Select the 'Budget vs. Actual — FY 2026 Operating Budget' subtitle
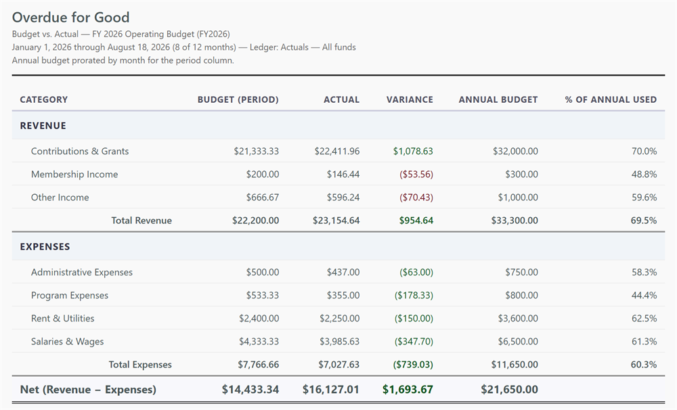677x410 pixels. (121, 34)
